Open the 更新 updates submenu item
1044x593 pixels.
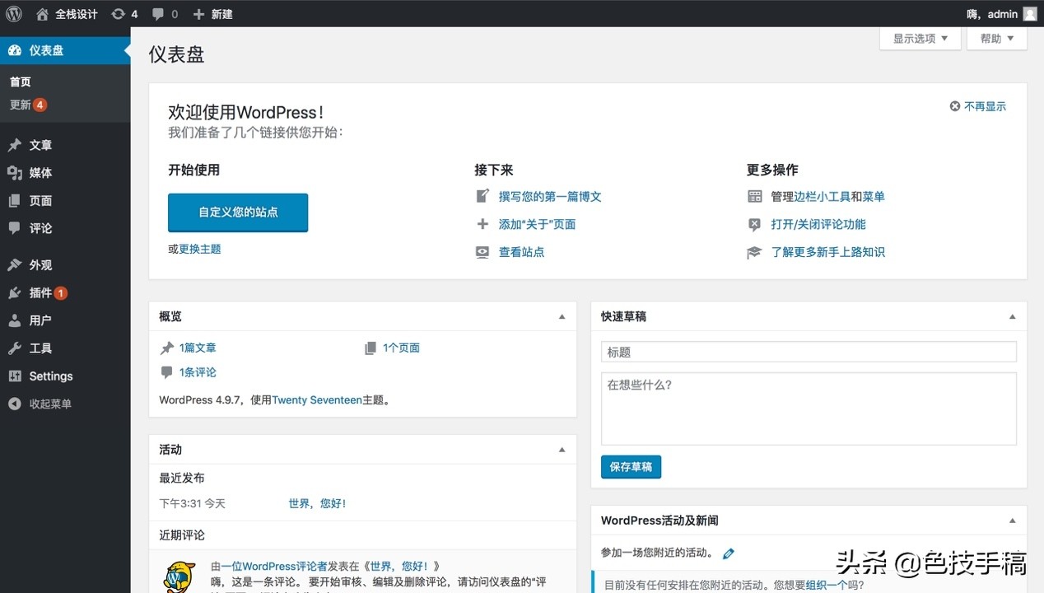(21, 105)
